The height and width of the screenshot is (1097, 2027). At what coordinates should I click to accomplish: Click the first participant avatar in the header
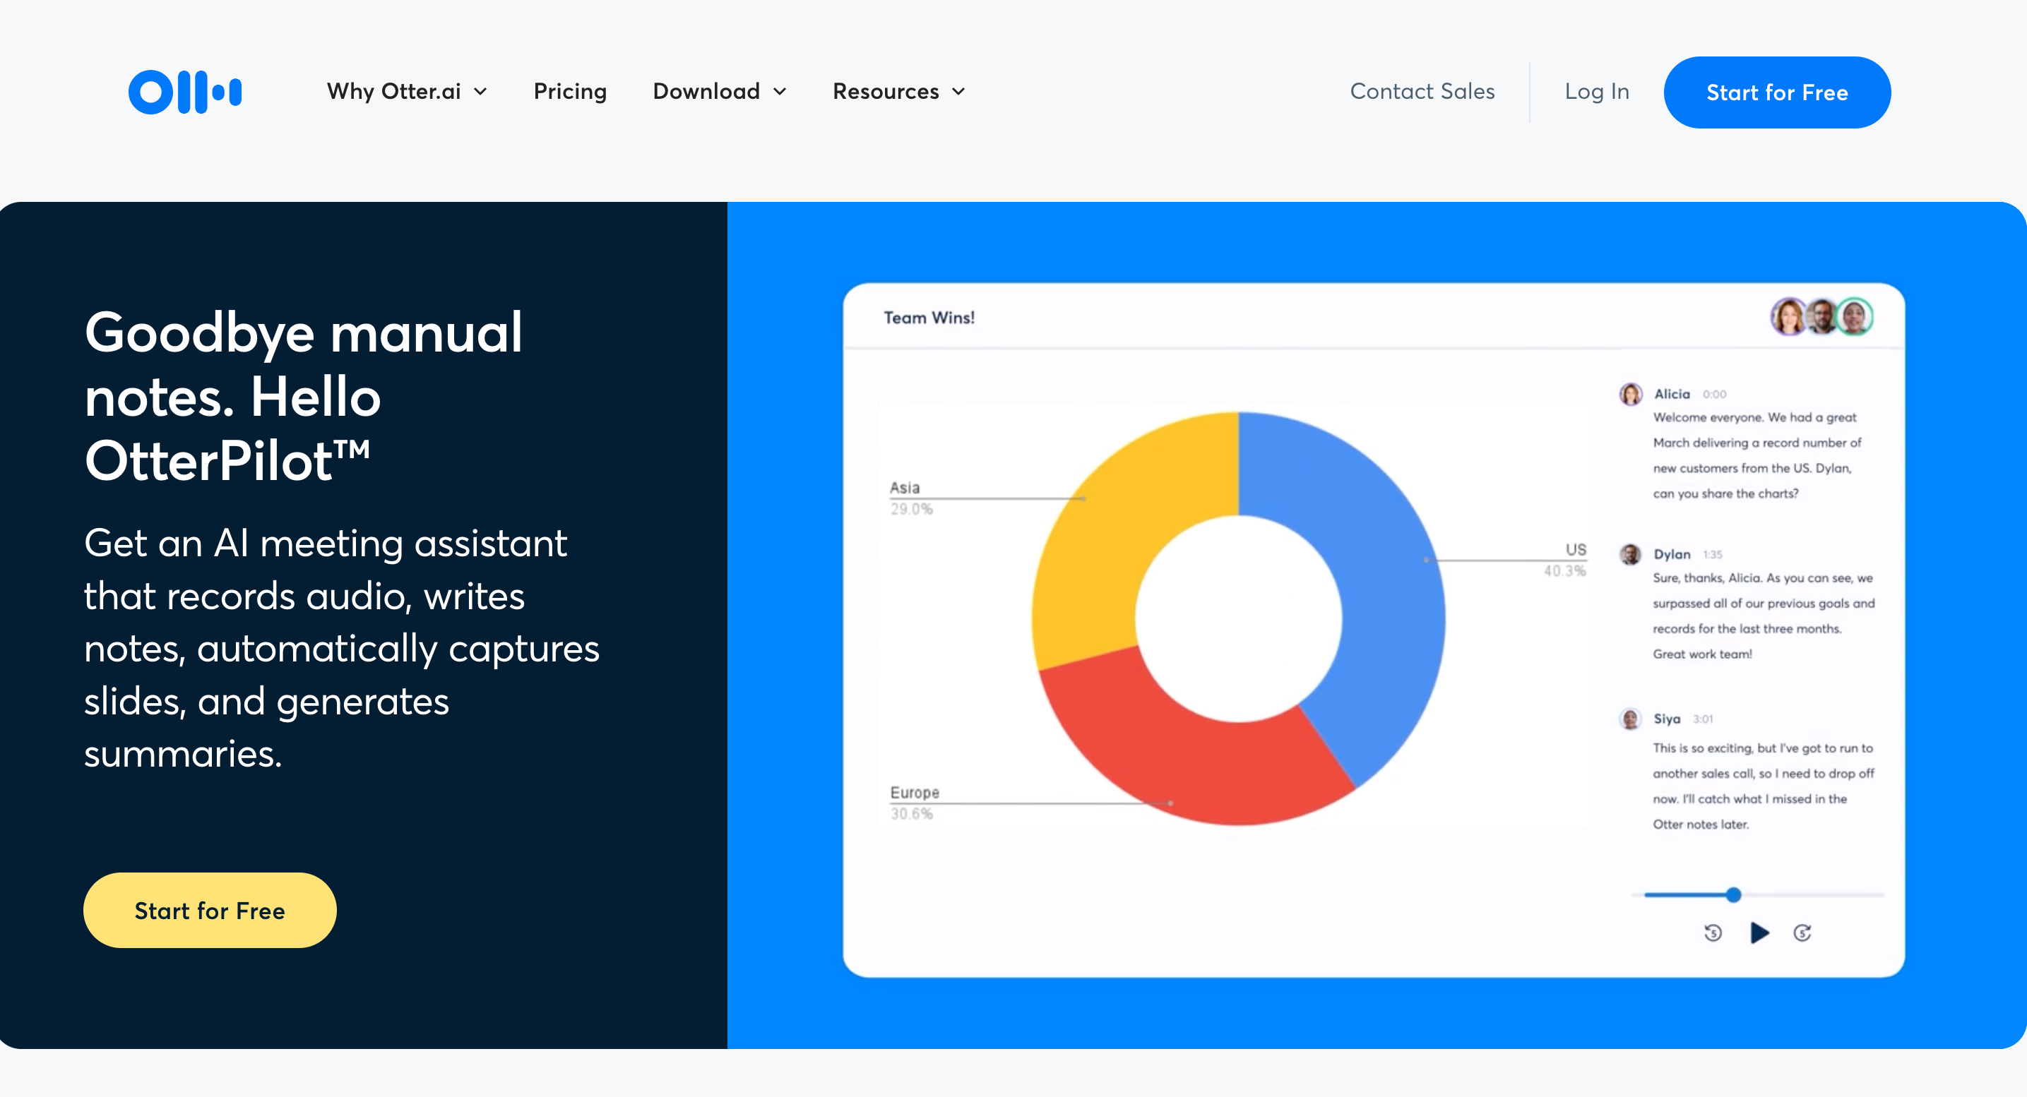[1790, 317]
